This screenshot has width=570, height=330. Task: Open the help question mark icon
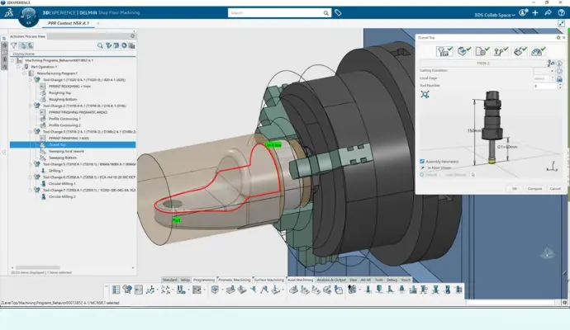(561, 13)
